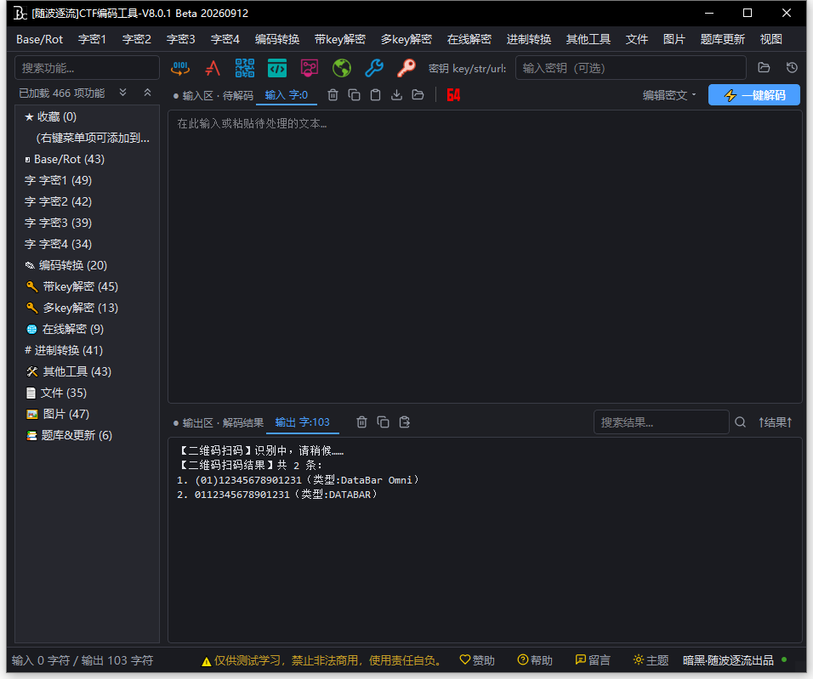The height and width of the screenshot is (679, 813).
Task: Collapse all categories with double-up chevron
Action: point(147,93)
